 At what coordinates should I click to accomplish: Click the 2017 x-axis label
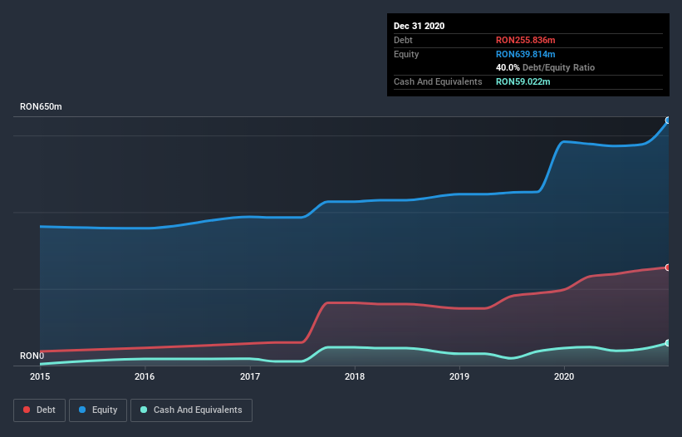(x=250, y=376)
